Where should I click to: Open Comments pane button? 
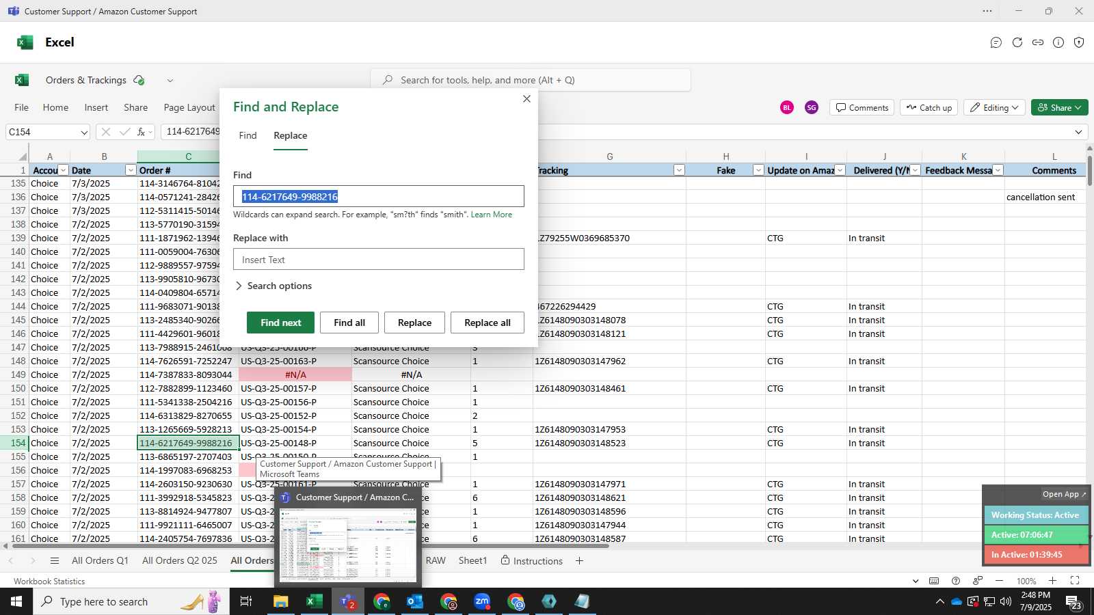coord(862,107)
